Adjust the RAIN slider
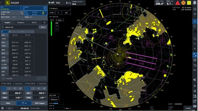 pyautogui.click(x=58, y=106)
